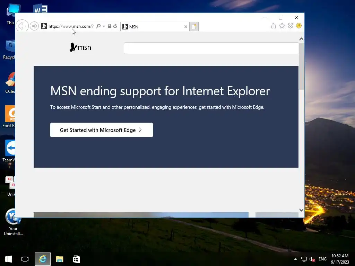View security report via lock icon
Viewport: 355px width, 266px height.
[x=109, y=26]
